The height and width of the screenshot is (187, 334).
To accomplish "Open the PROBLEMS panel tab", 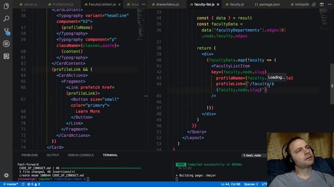I will tap(29, 155).
